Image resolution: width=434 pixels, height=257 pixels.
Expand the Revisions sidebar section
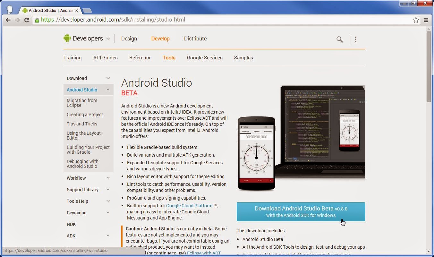coord(108,212)
